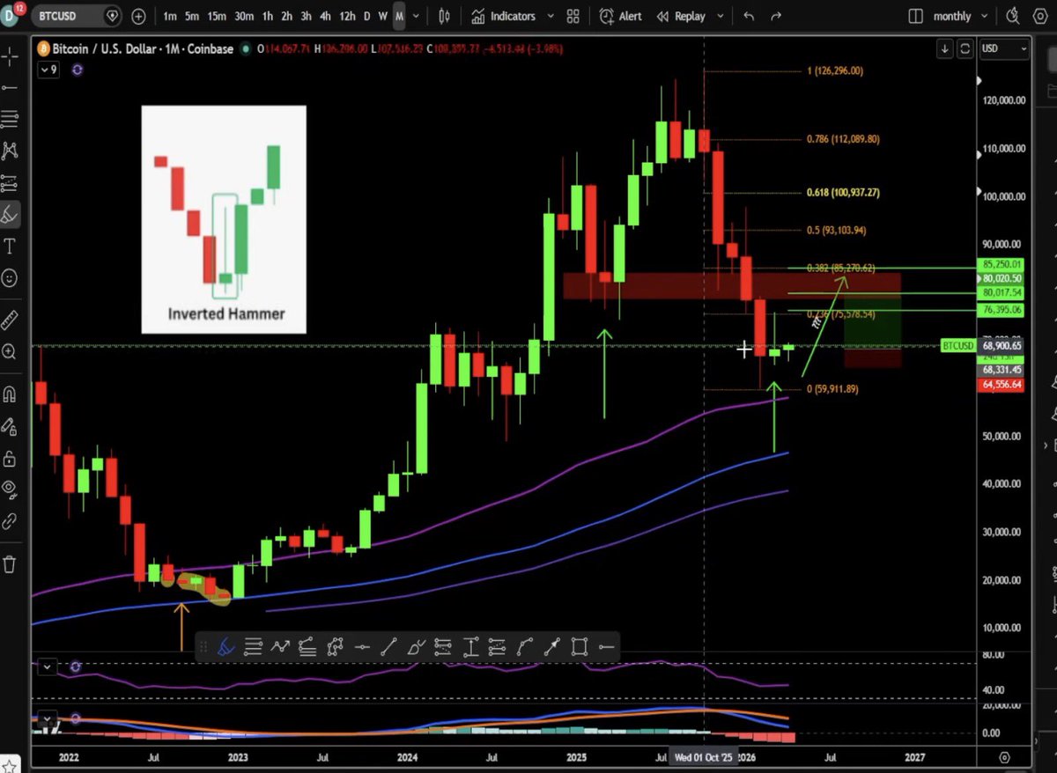Select horizontal line tool in favorites toolbar

coord(362,647)
